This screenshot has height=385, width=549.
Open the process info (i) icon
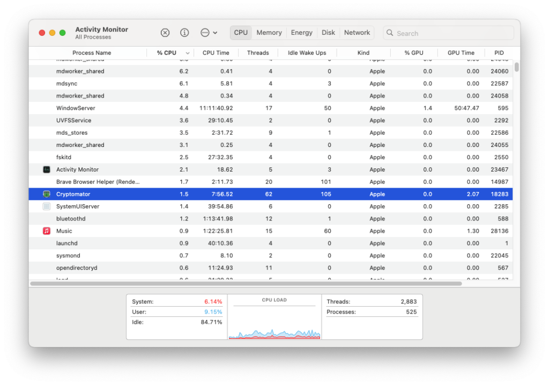184,33
